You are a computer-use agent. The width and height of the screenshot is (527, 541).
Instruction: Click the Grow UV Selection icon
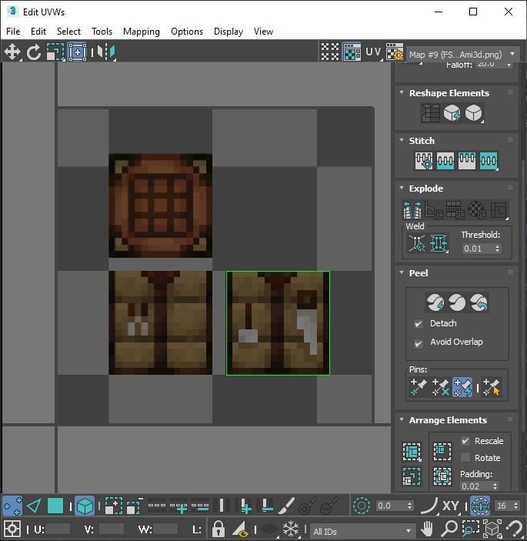pos(113,506)
